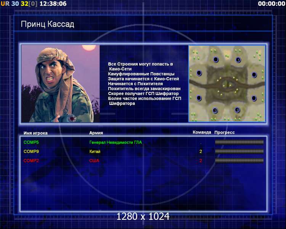Click the 12:38:06 clock overlay
The image size is (286, 229).
click(53, 3)
